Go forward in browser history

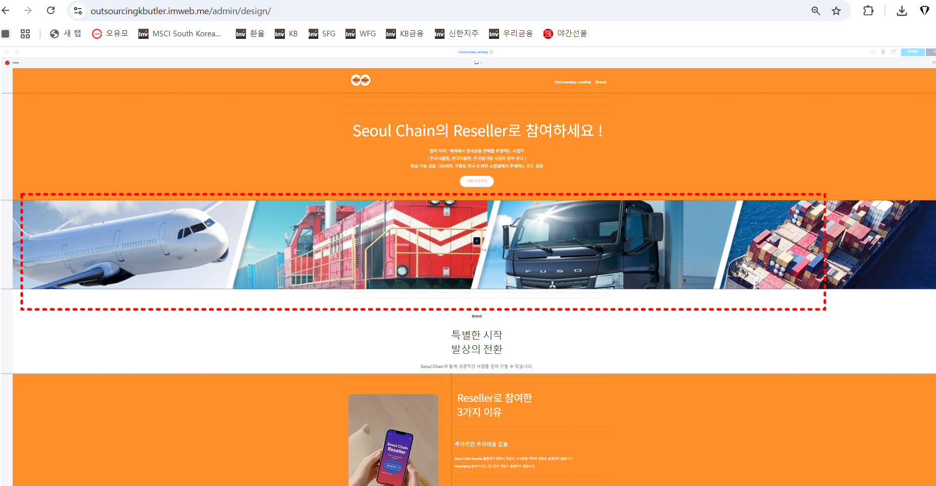click(x=28, y=11)
